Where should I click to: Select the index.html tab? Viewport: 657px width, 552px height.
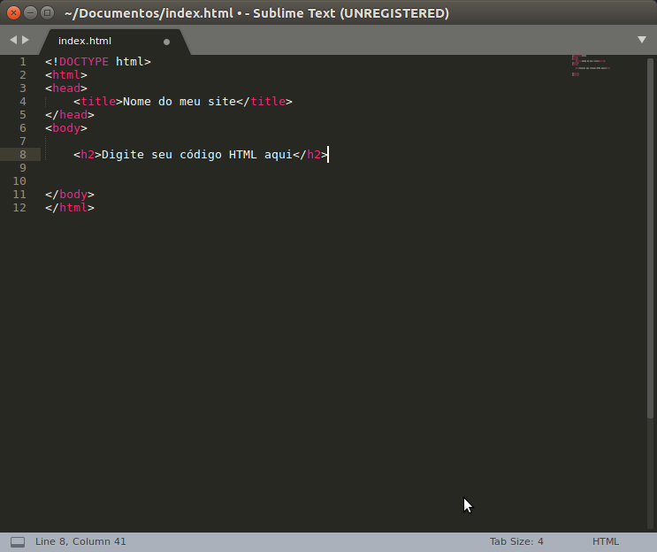85,41
